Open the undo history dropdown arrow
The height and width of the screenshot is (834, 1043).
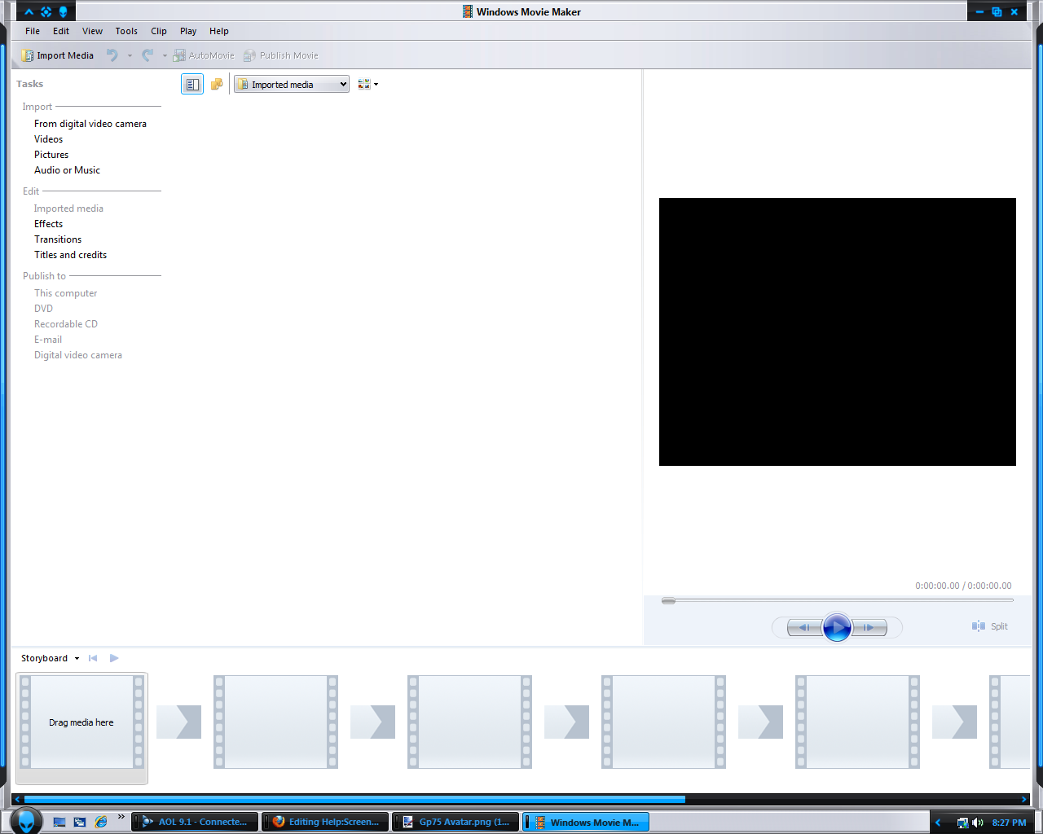(x=130, y=56)
